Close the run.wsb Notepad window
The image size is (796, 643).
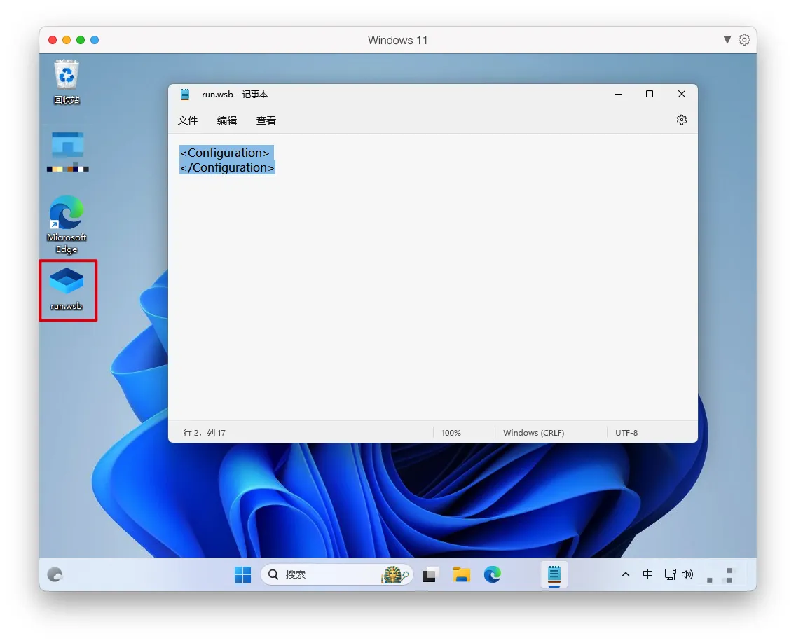coord(681,94)
